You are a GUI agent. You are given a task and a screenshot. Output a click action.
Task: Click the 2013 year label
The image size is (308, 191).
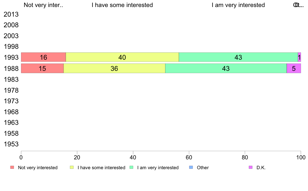click(11, 14)
